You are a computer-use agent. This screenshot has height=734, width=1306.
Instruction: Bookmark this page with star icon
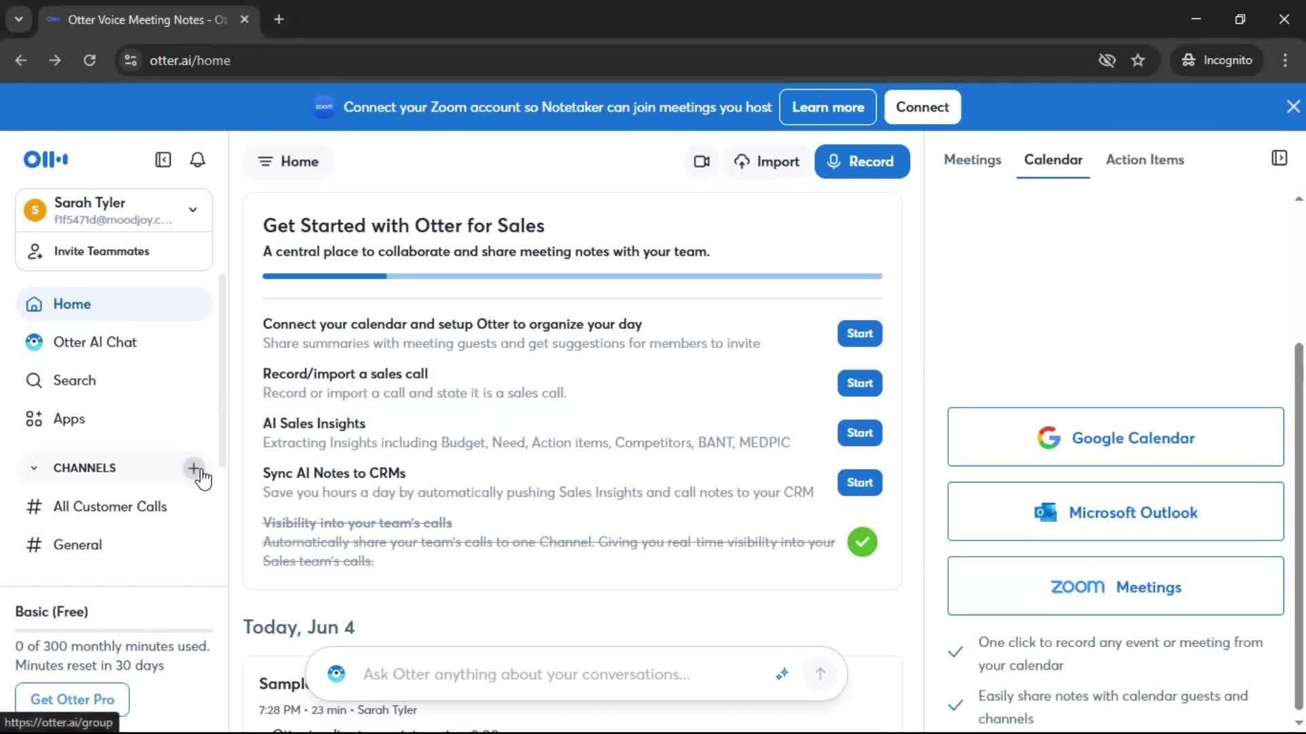tap(1138, 60)
